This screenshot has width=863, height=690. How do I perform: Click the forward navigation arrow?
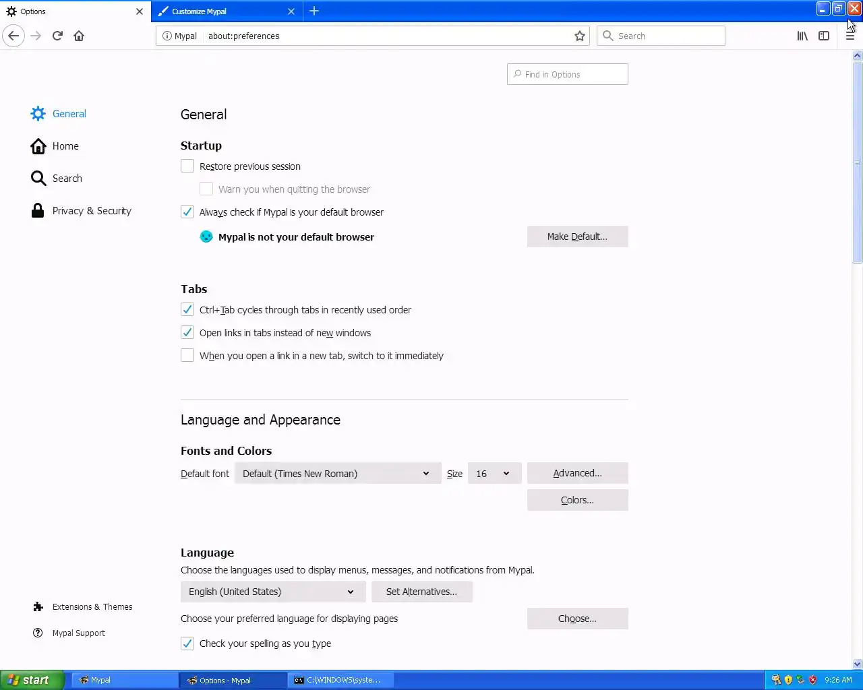click(36, 36)
